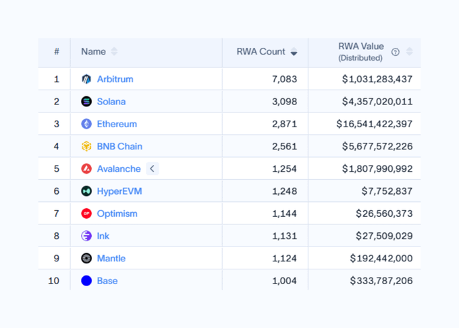
Task: Click the value $192,442,000
Action: point(381,259)
